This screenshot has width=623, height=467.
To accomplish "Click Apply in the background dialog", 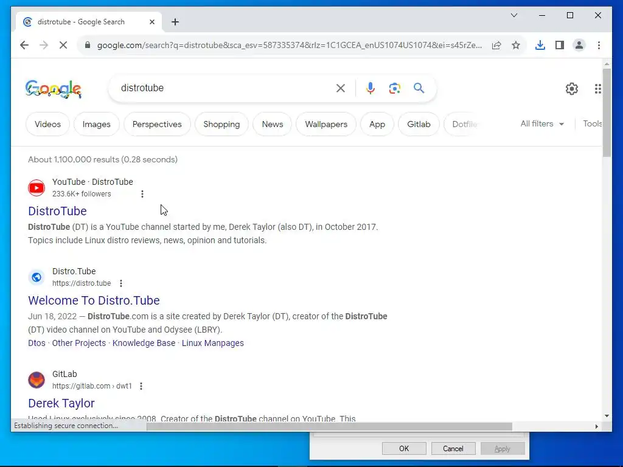I will tap(502, 449).
